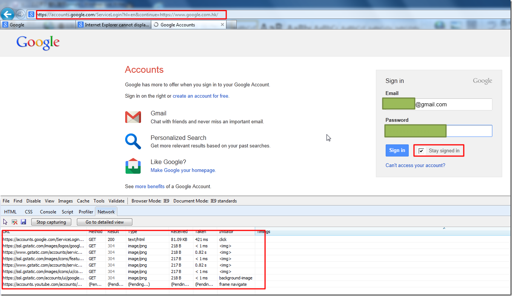
Task: Sort the network list by Method column
Action: 97,232
